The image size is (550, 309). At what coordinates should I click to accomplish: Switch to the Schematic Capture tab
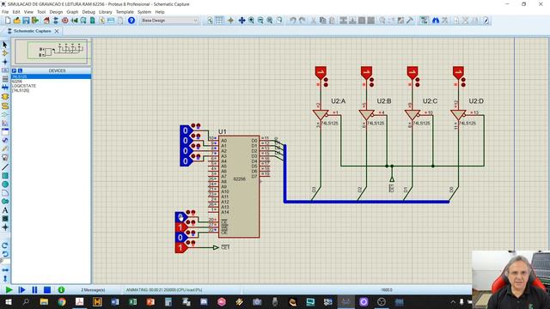click(x=33, y=31)
